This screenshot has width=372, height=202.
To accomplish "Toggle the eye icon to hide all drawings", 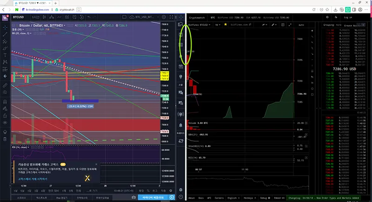I will coord(5,123).
